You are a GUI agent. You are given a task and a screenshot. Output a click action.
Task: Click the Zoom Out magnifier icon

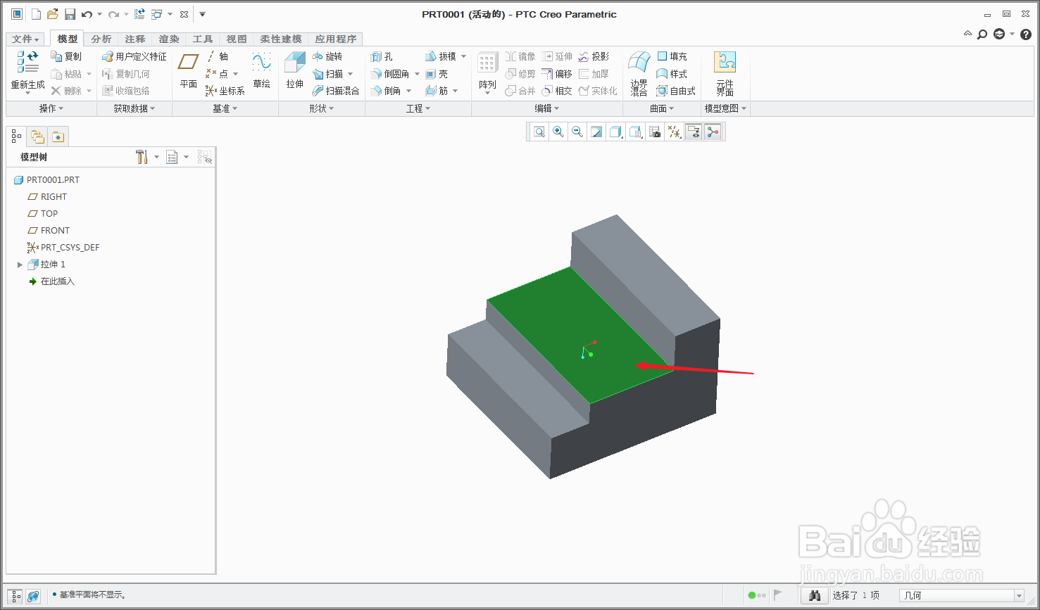coord(577,132)
